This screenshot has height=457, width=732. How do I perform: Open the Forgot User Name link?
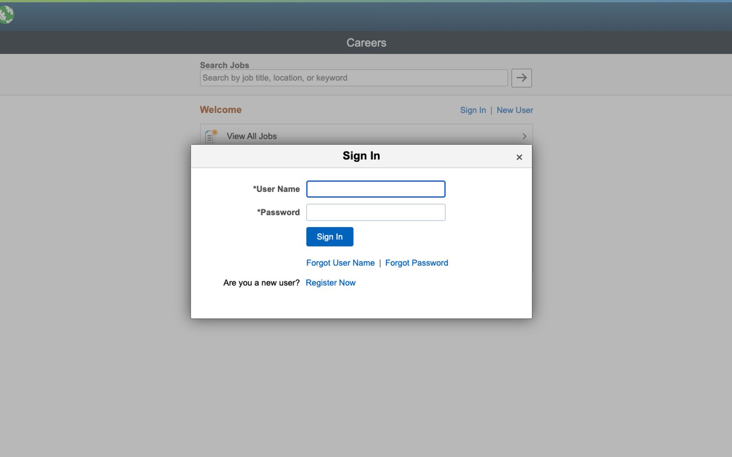(340, 263)
